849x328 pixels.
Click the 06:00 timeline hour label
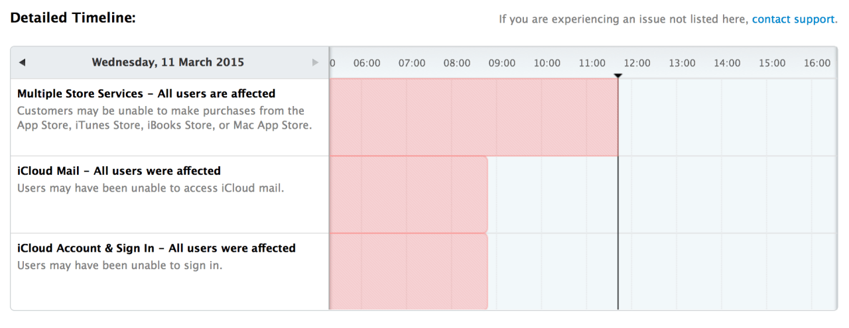pos(367,63)
